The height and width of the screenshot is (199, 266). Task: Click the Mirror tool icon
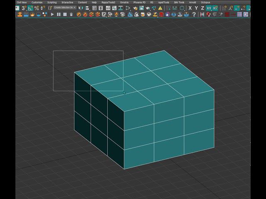click(81, 8)
